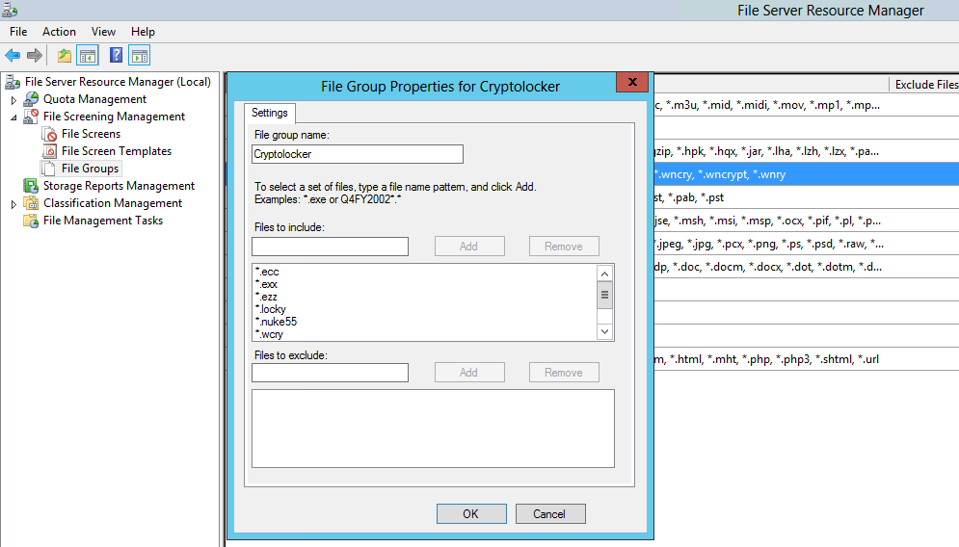Close the File Group Properties dialog
Image resolution: width=959 pixels, height=547 pixels.
coord(632,82)
